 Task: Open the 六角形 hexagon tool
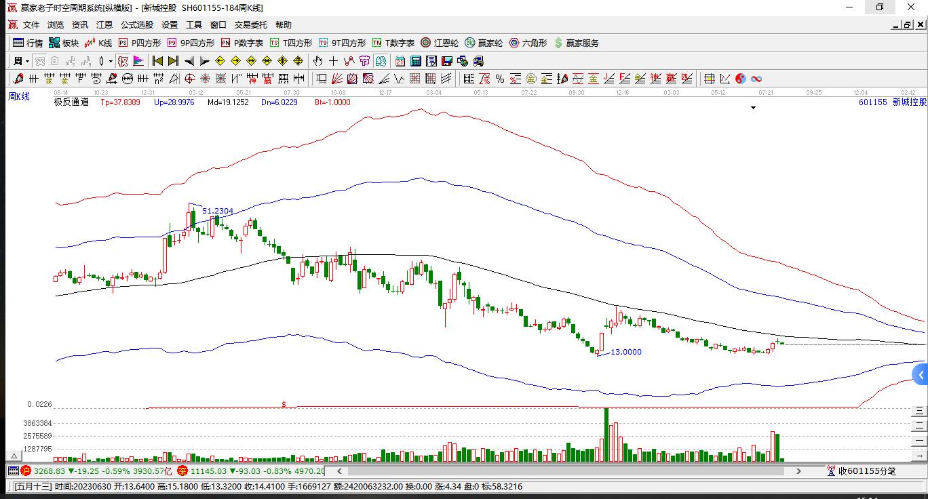coord(528,43)
